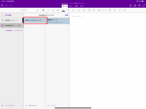Open the Yu Gothic font selector

[27, 10]
